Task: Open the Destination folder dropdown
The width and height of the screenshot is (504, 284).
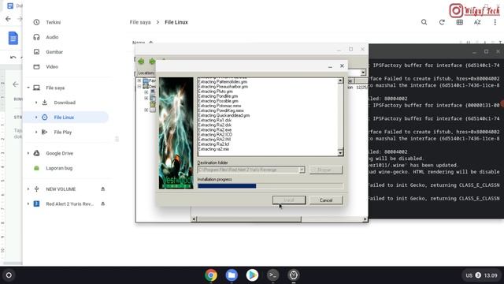Action: [x=302, y=170]
